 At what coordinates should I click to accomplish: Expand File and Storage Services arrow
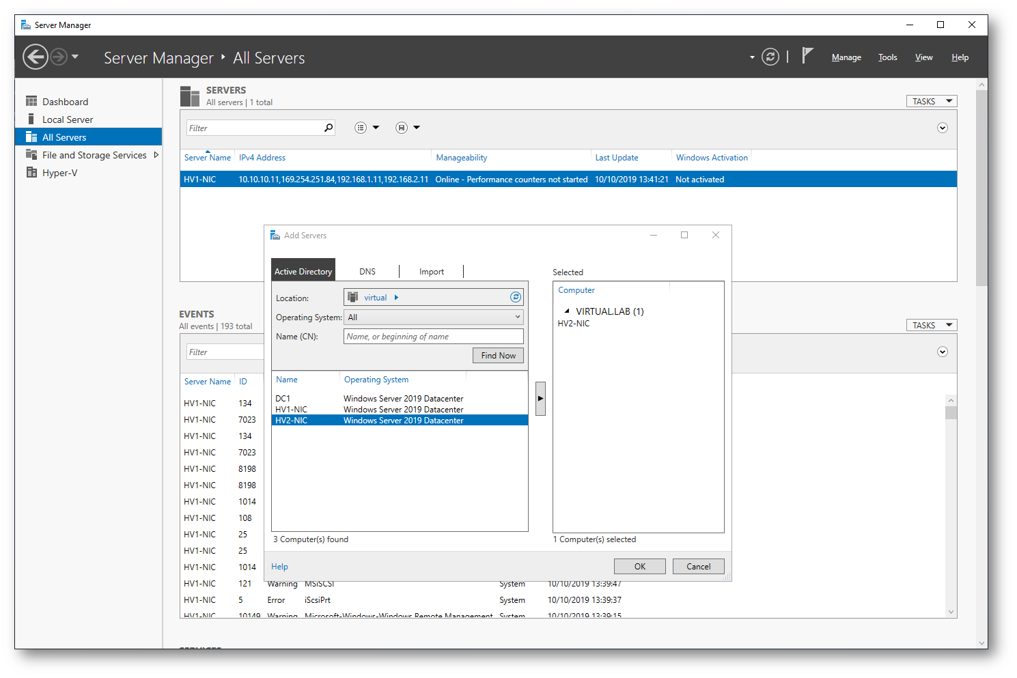pyautogui.click(x=156, y=155)
